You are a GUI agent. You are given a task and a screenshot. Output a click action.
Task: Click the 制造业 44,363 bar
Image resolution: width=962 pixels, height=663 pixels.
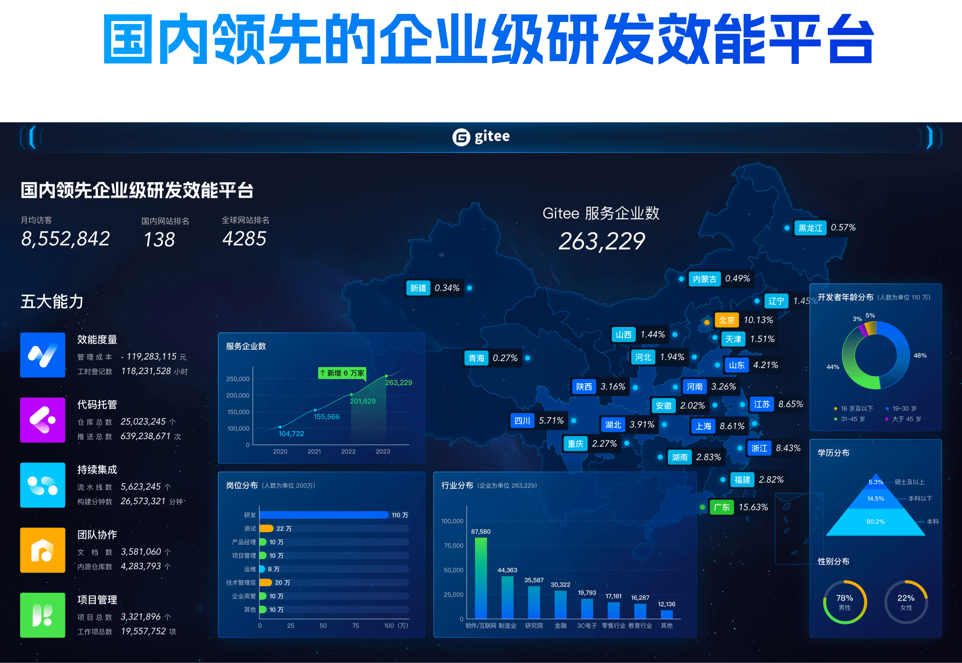(507, 598)
